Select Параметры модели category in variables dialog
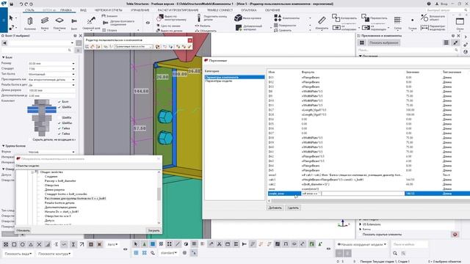Viewport: 470px width, 264px height. (219, 81)
